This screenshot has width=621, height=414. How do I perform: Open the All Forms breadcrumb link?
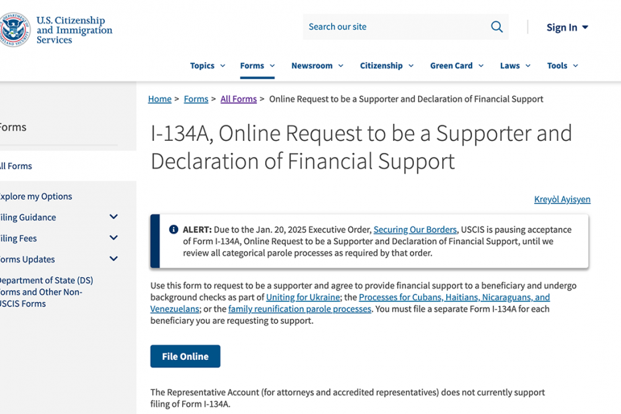coord(238,99)
